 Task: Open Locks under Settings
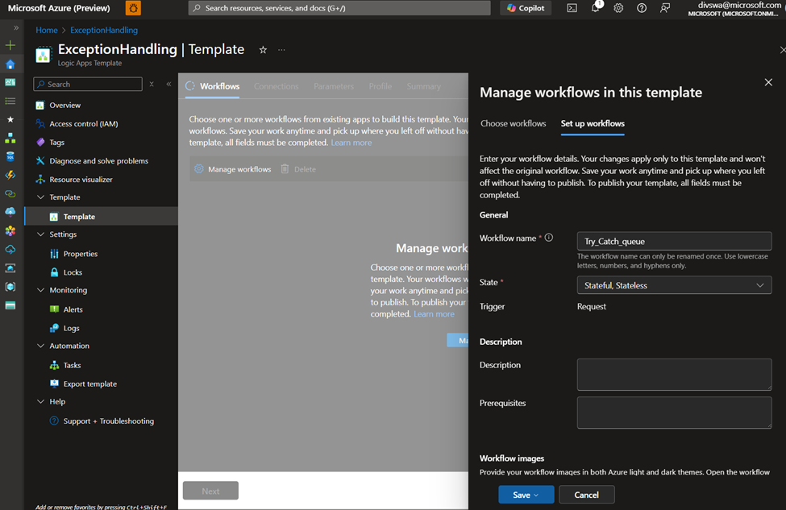click(x=73, y=272)
